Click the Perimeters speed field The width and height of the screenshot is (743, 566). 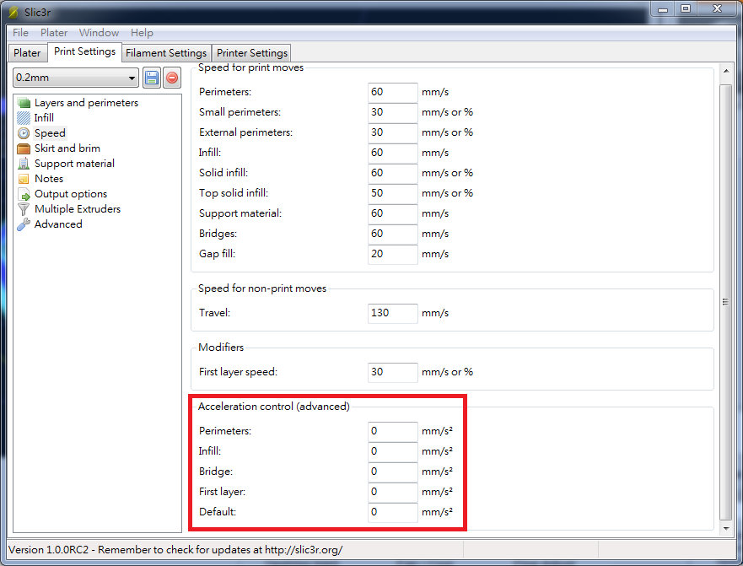pos(392,92)
